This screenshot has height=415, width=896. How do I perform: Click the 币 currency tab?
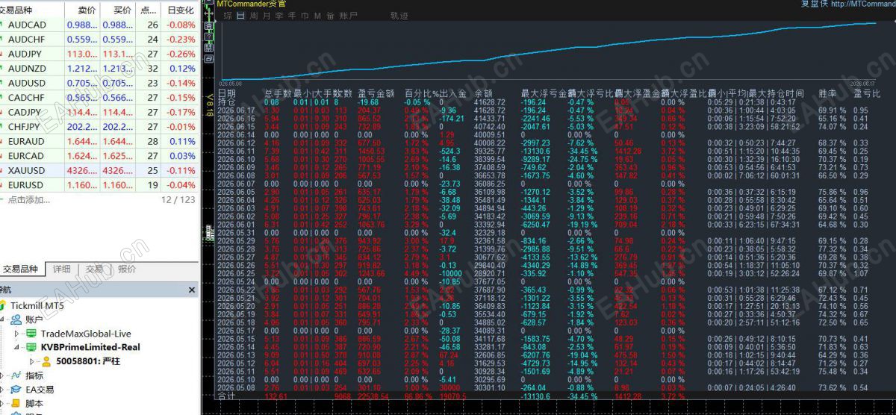pyautogui.click(x=305, y=15)
